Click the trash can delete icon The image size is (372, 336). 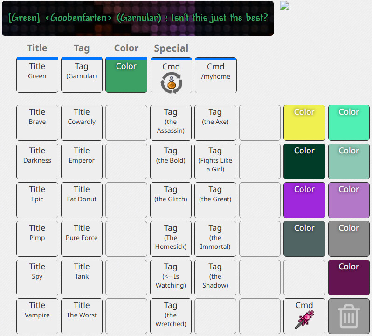click(349, 316)
